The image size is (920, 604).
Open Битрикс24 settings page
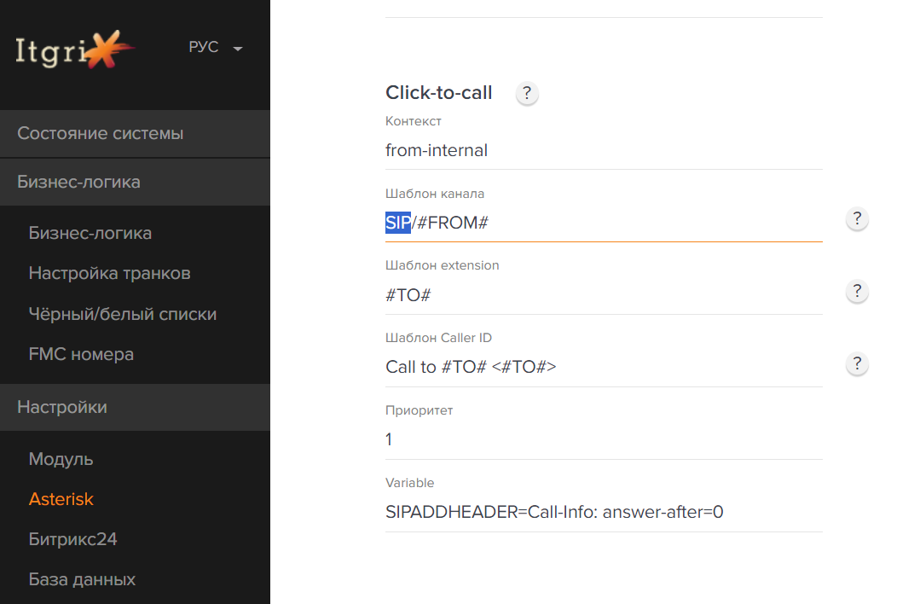tap(72, 539)
